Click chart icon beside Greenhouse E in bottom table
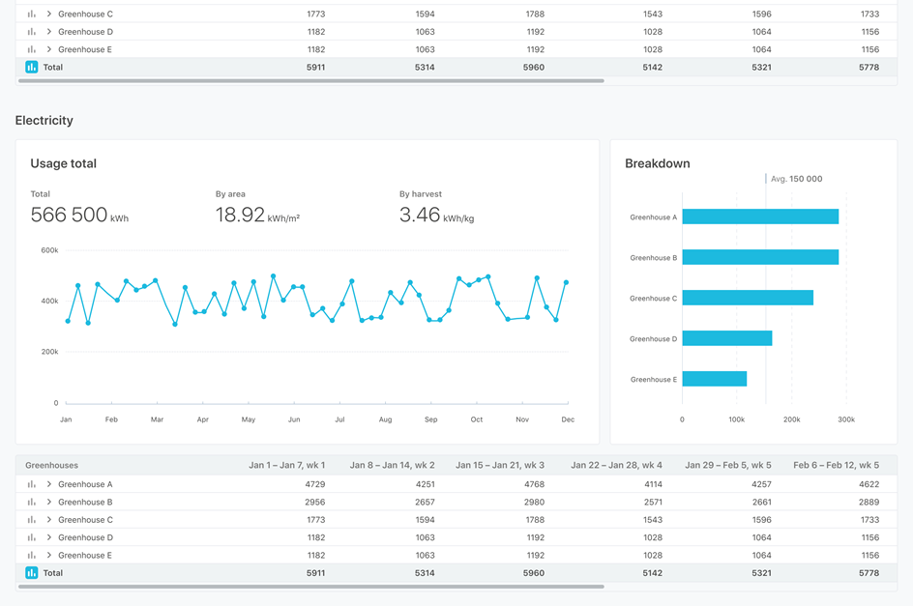 pyautogui.click(x=32, y=556)
